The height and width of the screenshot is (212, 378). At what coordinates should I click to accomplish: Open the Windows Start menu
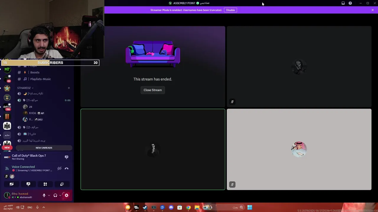250,207
